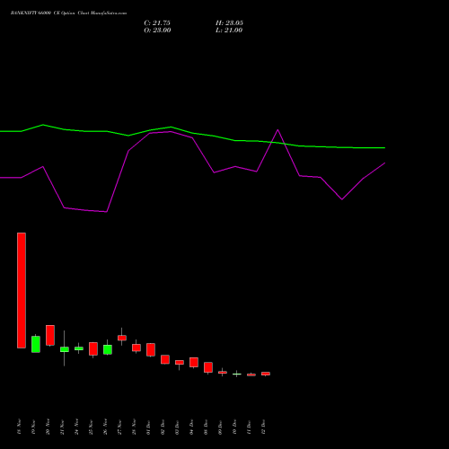This screenshot has height=449, width=449.
Task: Click the open value O: 23.00
Action: click(157, 31)
